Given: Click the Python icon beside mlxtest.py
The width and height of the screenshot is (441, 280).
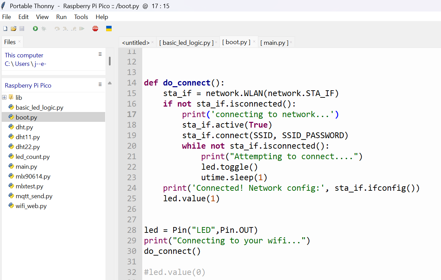Looking at the screenshot, I should [x=11, y=186].
